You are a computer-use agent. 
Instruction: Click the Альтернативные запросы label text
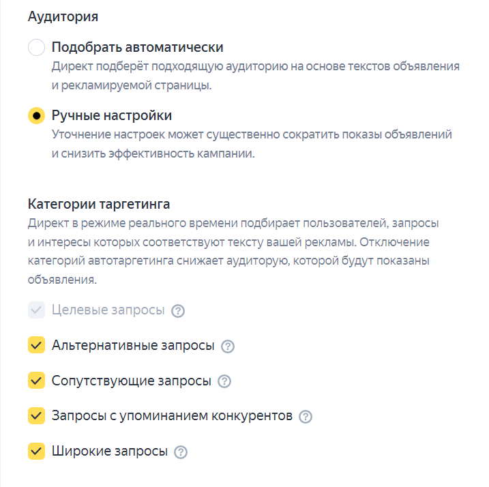[x=133, y=346]
